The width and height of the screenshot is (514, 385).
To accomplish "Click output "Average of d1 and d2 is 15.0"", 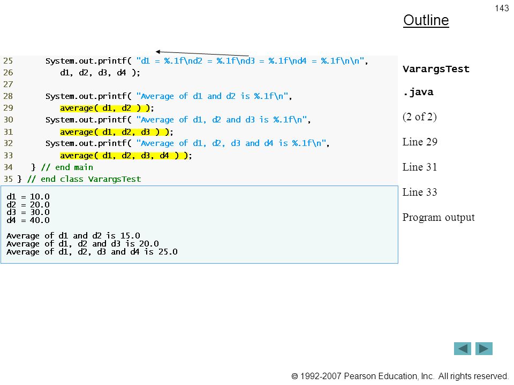I will pos(73,236).
